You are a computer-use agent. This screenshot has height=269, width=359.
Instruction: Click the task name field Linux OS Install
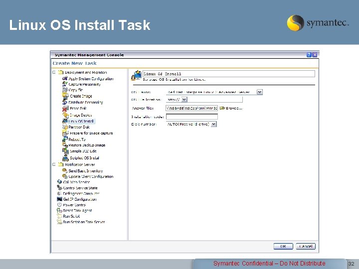[228, 74]
